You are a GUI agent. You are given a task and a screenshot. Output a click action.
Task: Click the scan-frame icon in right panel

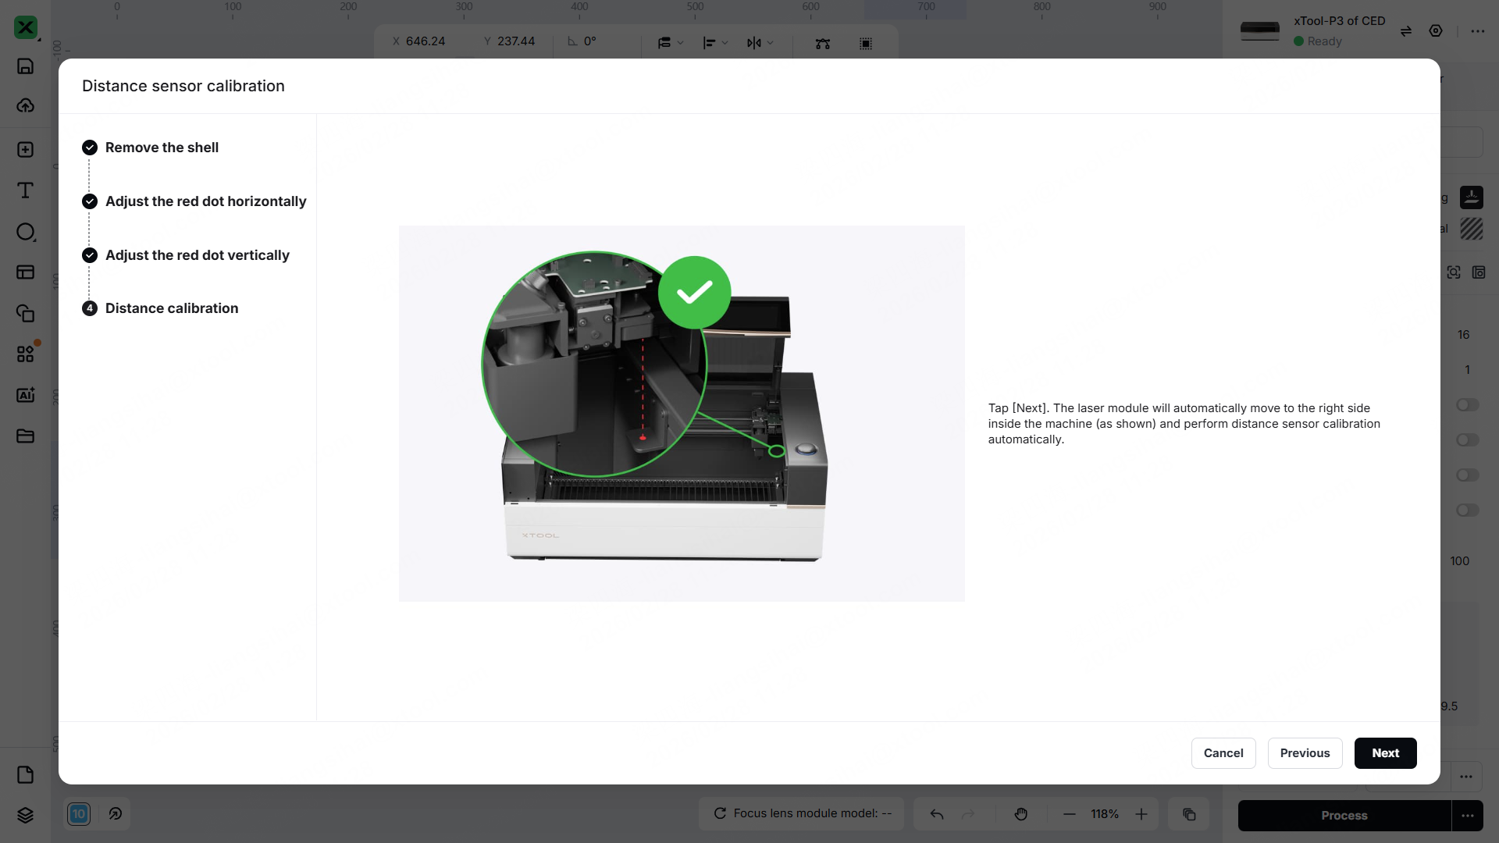pyautogui.click(x=1454, y=272)
